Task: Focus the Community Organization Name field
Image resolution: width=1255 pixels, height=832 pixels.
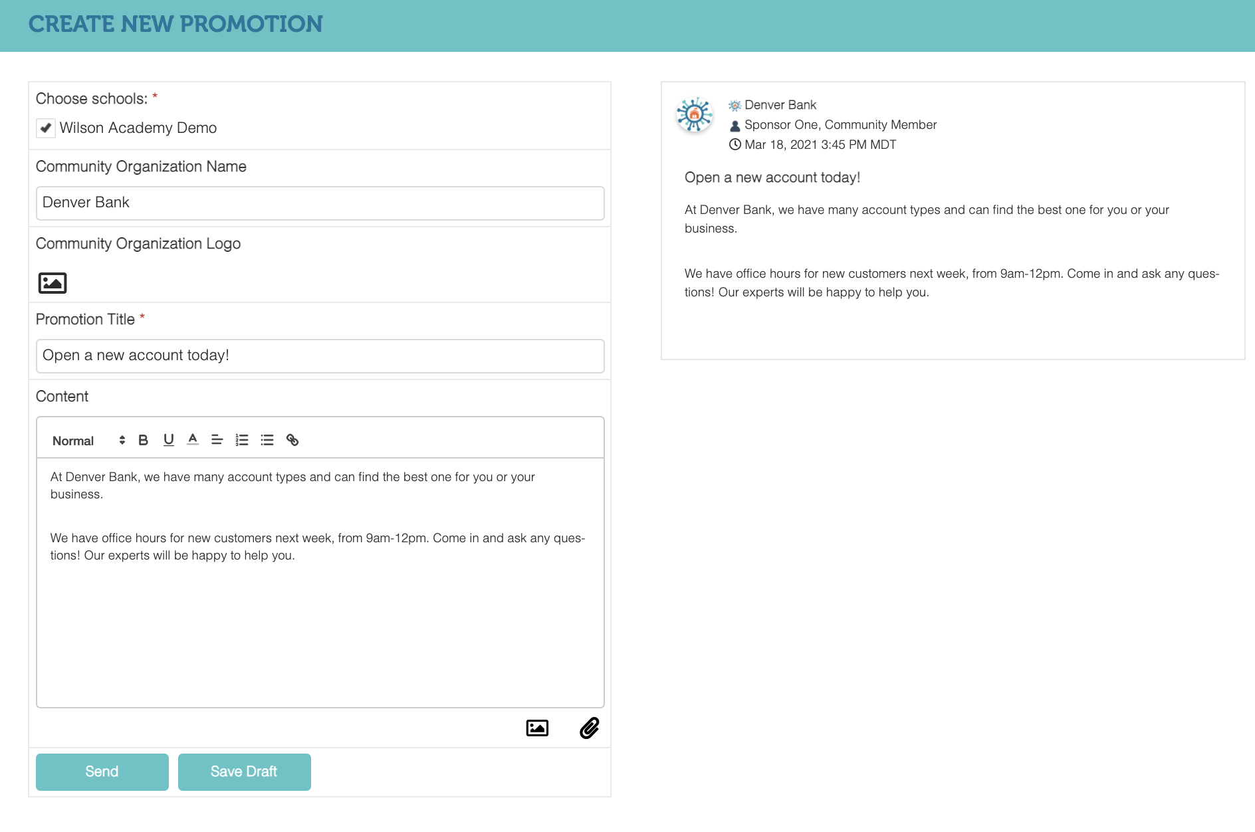Action: click(x=320, y=203)
